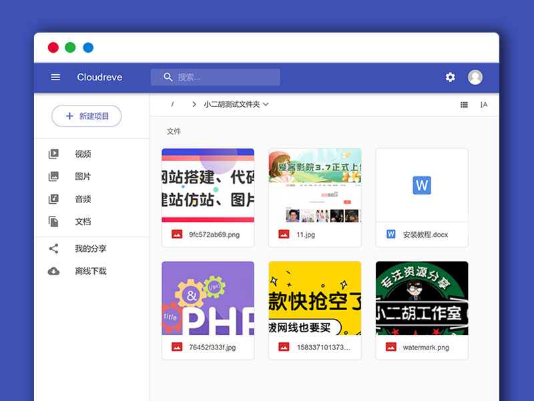Open the 我的分享 (My Shares) icon
The width and height of the screenshot is (534, 401).
54,248
